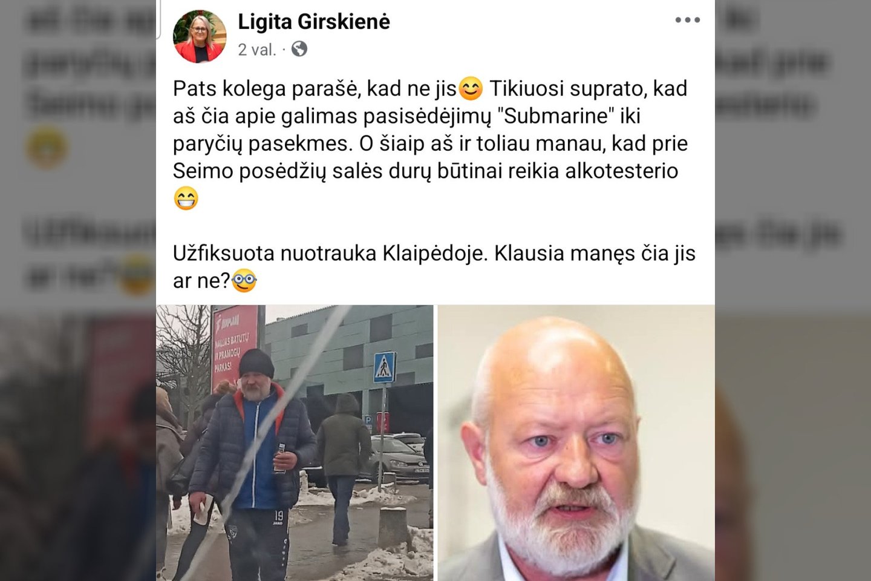Click the blurred background right of the post
This screenshot has width=871, height=581.
[793, 290]
